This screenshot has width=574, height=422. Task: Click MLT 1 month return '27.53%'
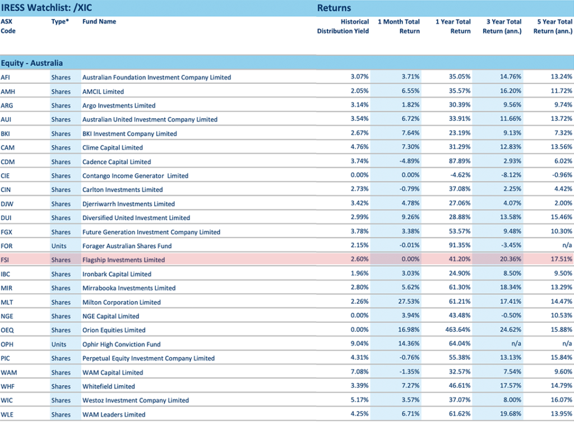pos(409,302)
